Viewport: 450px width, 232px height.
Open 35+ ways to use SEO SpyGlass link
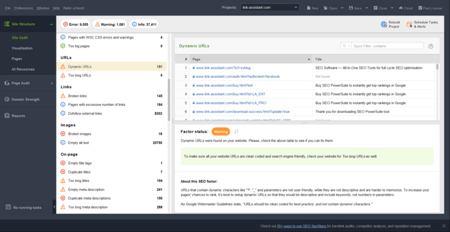[x=301, y=226]
